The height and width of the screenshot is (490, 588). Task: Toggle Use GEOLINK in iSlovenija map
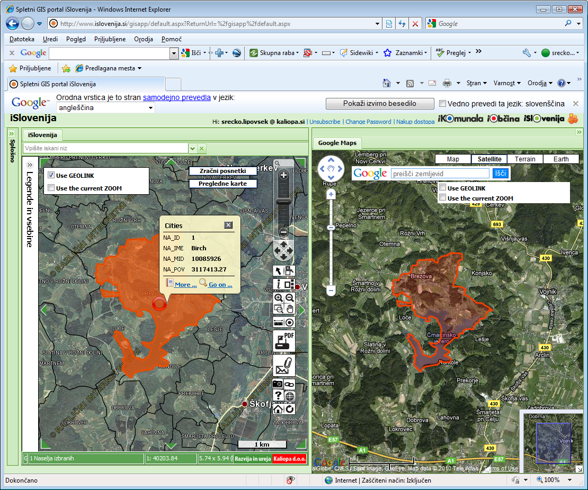click(x=51, y=175)
